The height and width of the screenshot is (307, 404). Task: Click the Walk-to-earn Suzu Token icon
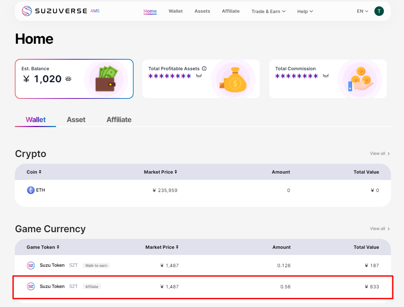(x=31, y=265)
